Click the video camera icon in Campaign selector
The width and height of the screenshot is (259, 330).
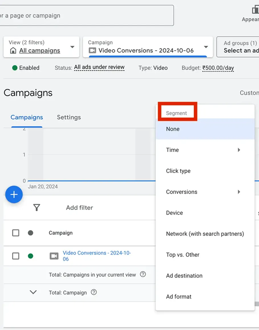92,50
